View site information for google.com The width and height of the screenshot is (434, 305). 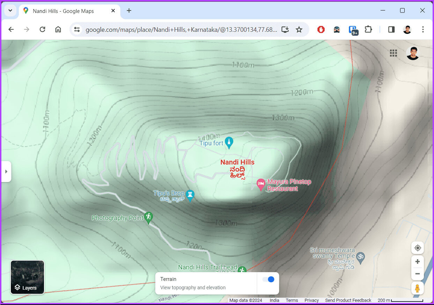click(77, 30)
